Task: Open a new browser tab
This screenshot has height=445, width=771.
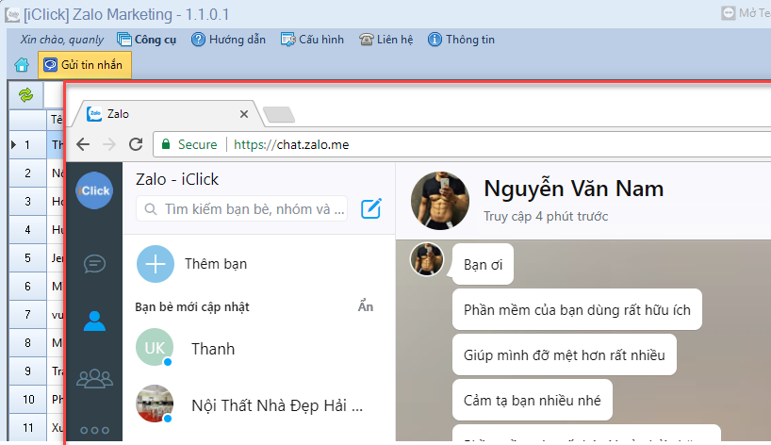Action: pyautogui.click(x=279, y=115)
